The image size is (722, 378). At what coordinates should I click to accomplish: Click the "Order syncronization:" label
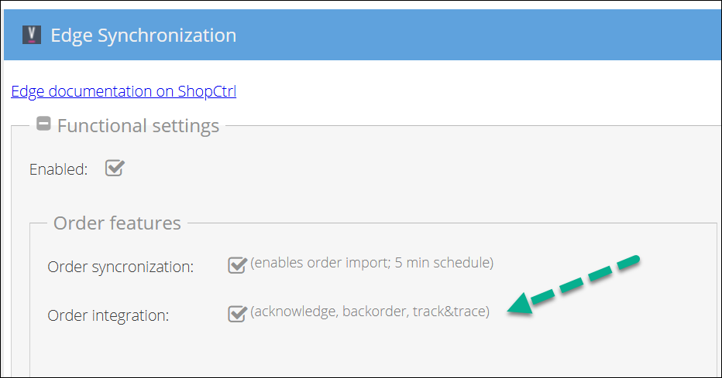pos(120,267)
